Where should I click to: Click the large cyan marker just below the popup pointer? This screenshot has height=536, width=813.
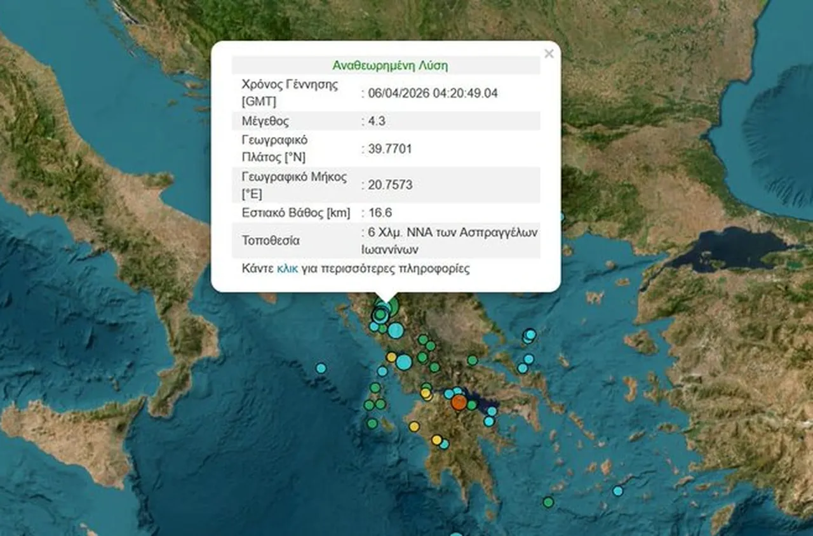coord(396,330)
